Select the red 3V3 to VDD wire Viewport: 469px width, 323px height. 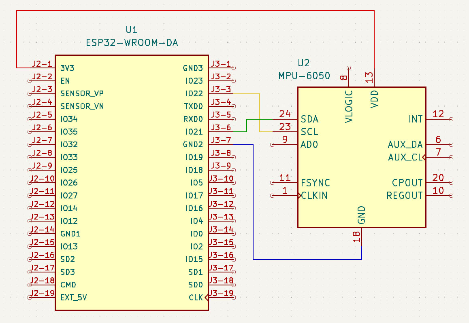click(195, 11)
